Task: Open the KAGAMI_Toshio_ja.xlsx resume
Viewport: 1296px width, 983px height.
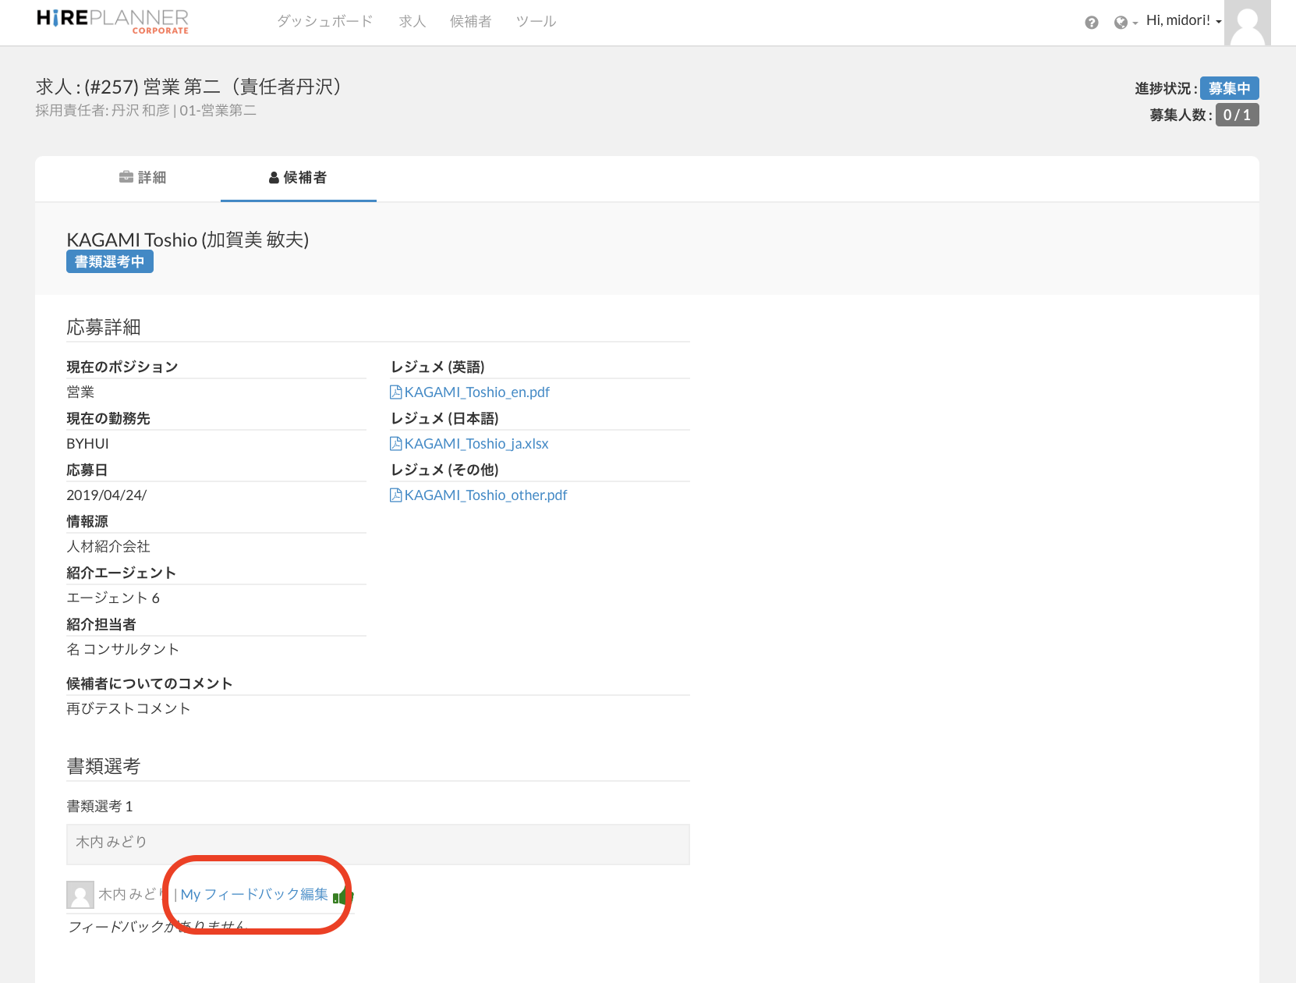Action: [x=476, y=444]
